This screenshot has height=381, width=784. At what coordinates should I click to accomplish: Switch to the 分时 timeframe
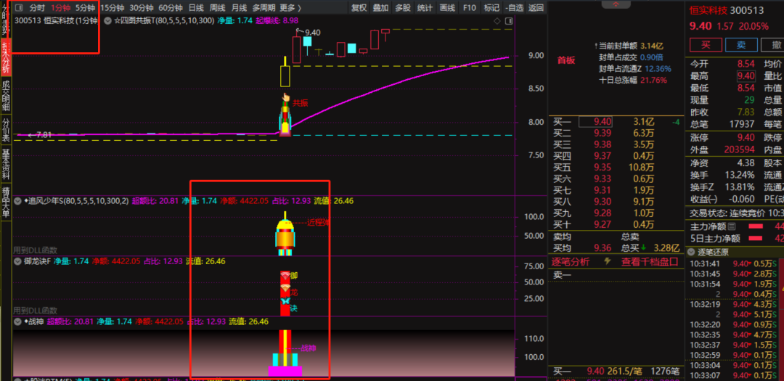tap(37, 7)
